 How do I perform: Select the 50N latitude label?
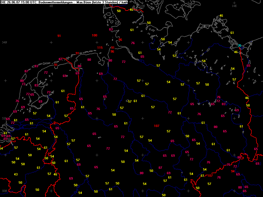[x=4, y=191]
